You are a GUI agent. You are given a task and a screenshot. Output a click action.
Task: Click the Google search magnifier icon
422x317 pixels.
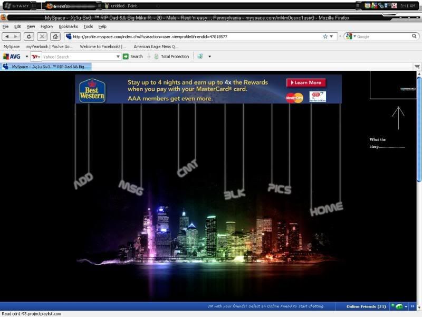coord(414,36)
